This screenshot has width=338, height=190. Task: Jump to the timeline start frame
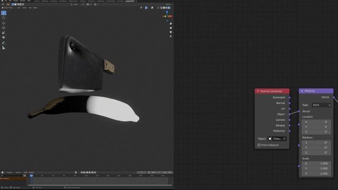[x=82, y=173]
